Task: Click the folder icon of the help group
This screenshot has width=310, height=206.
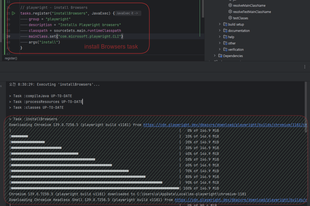Action: [x=225, y=37]
